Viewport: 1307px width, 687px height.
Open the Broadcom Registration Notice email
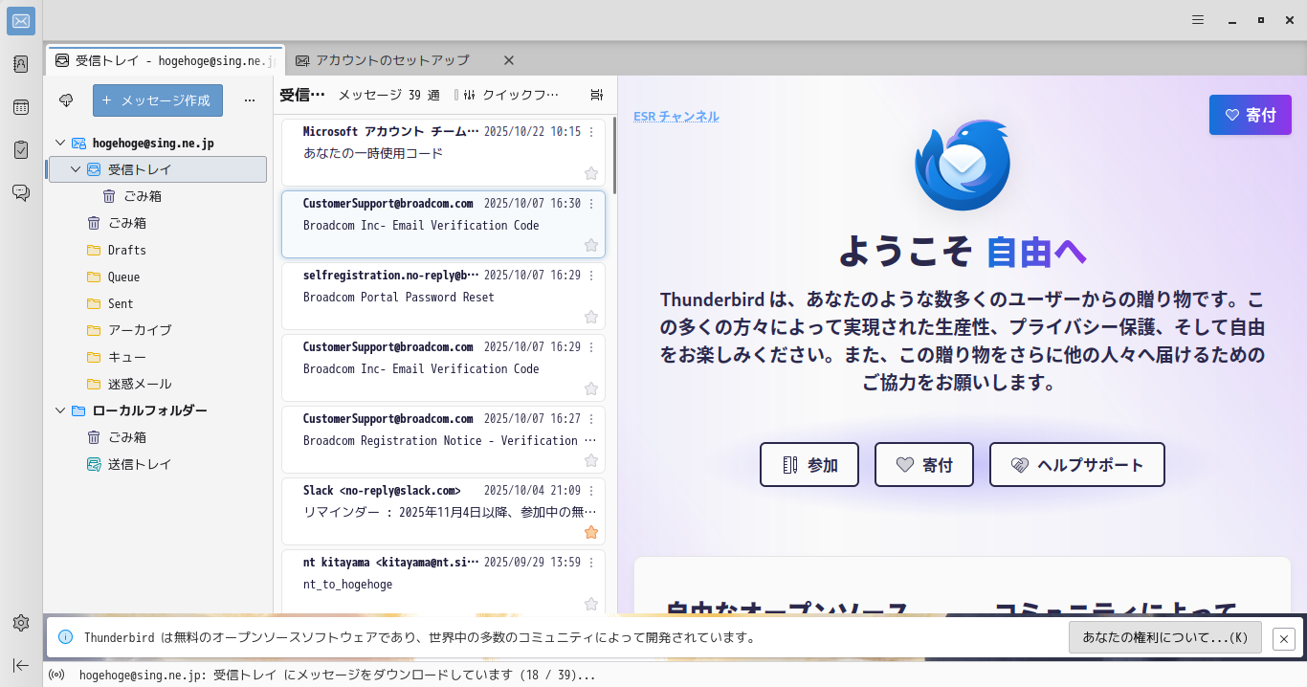443,439
